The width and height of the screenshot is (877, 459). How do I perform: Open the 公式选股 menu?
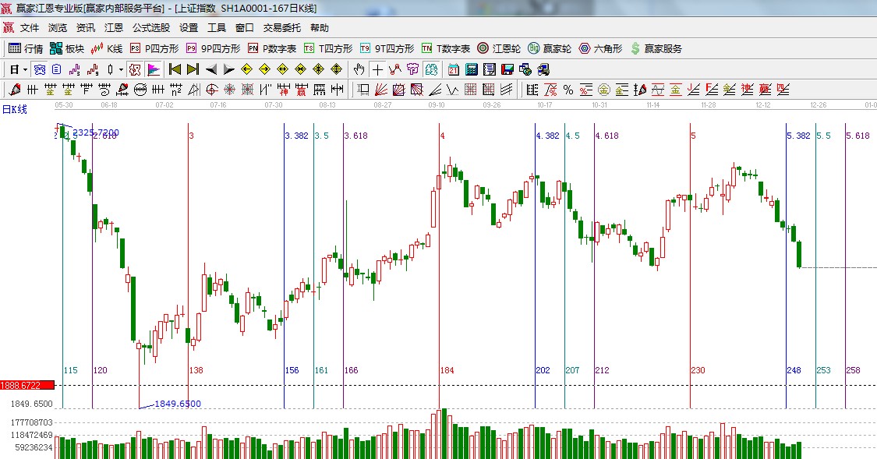(150, 27)
